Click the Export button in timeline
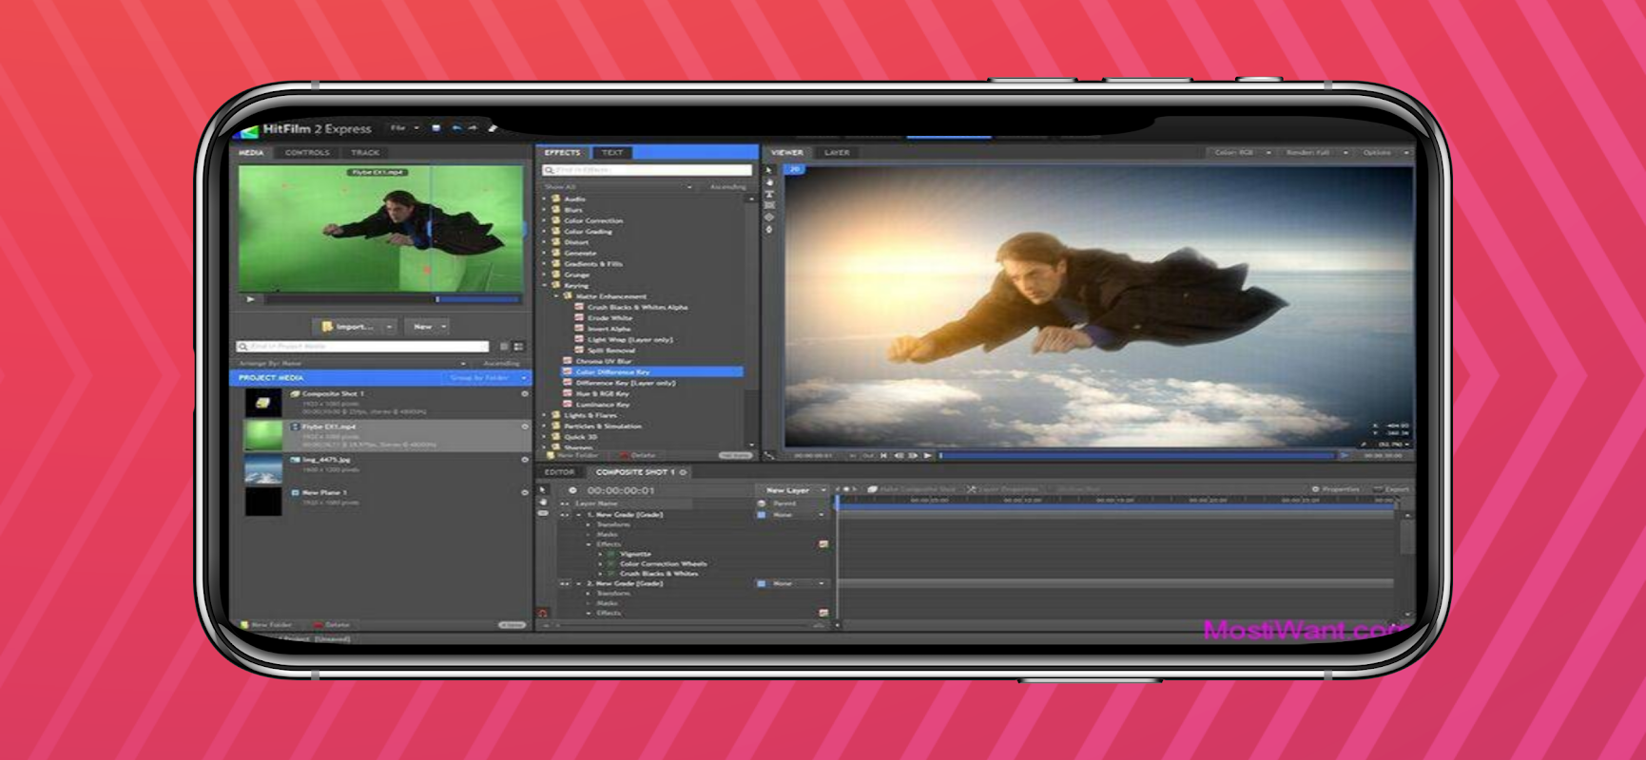Image resolution: width=1646 pixels, height=760 pixels. click(x=1391, y=490)
